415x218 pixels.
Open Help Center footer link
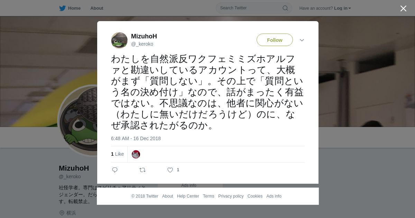point(188,196)
